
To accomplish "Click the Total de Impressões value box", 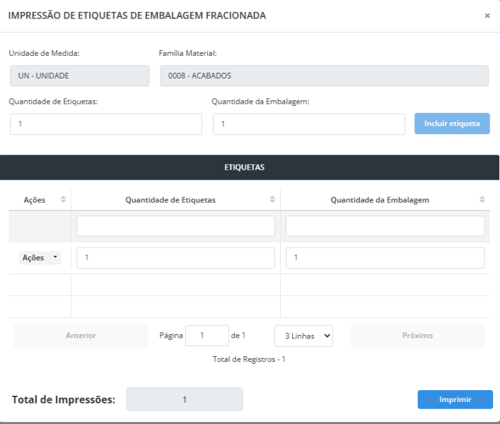I will (184, 399).
